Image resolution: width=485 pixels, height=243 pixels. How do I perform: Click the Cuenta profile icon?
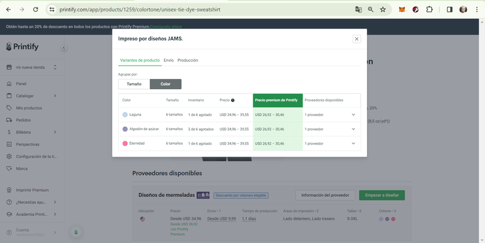coord(9,232)
